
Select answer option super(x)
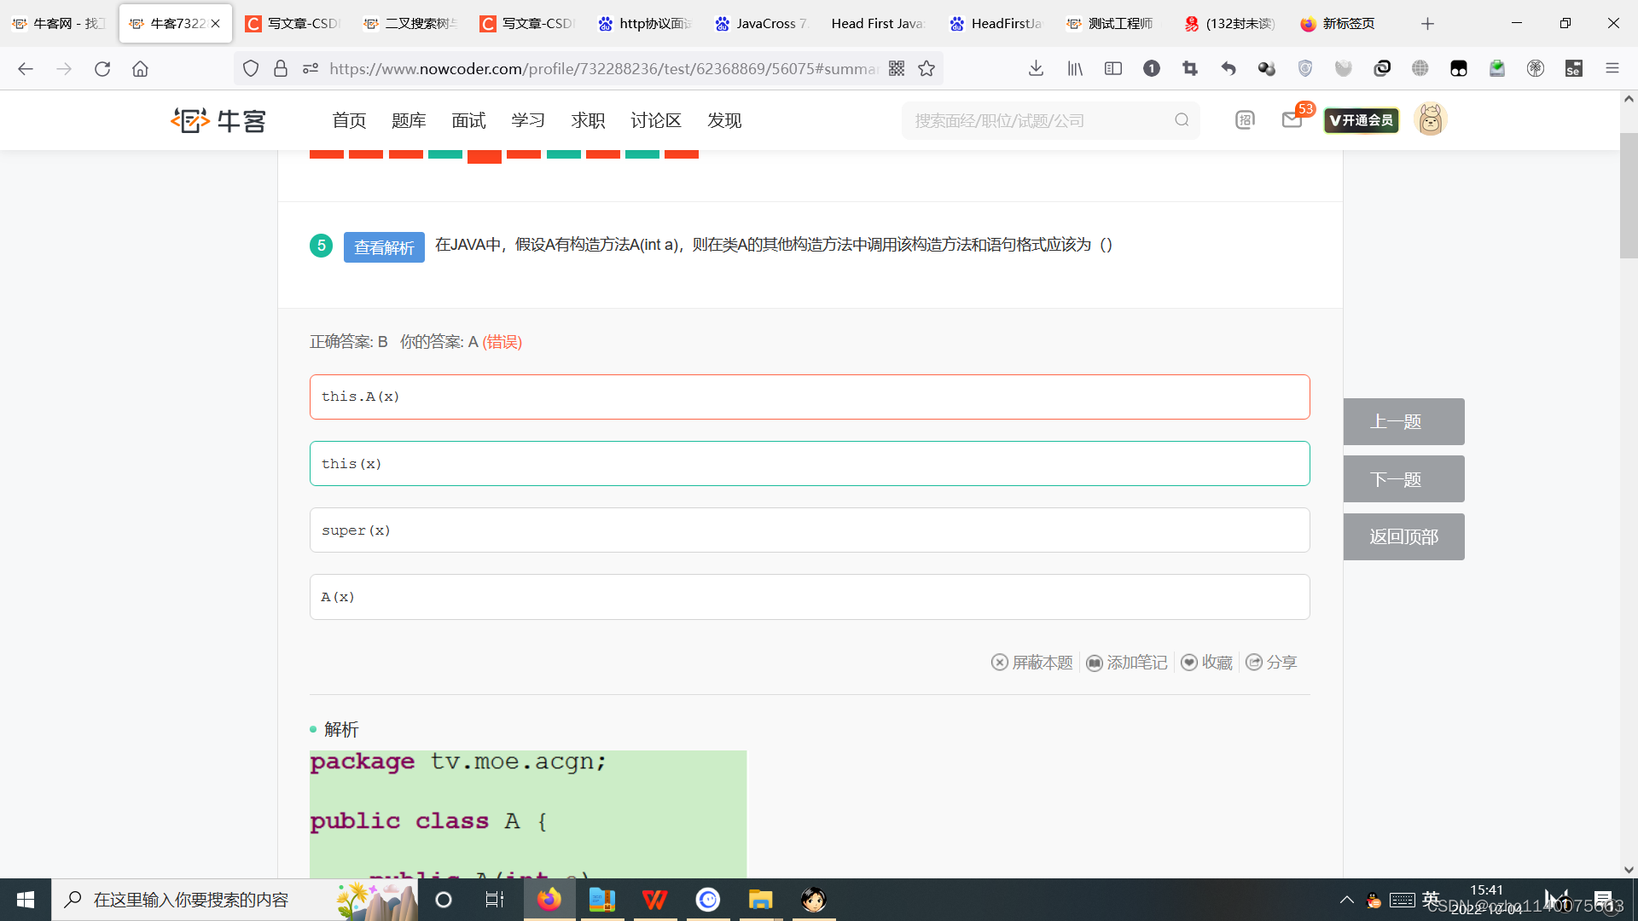(810, 530)
